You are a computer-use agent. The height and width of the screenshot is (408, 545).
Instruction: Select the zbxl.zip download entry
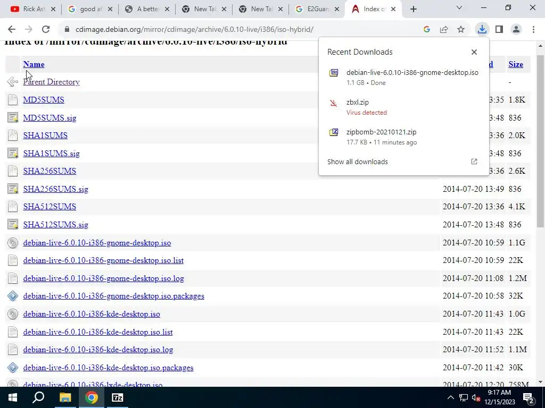[403, 107]
